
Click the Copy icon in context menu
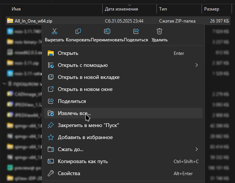[x=78, y=31]
